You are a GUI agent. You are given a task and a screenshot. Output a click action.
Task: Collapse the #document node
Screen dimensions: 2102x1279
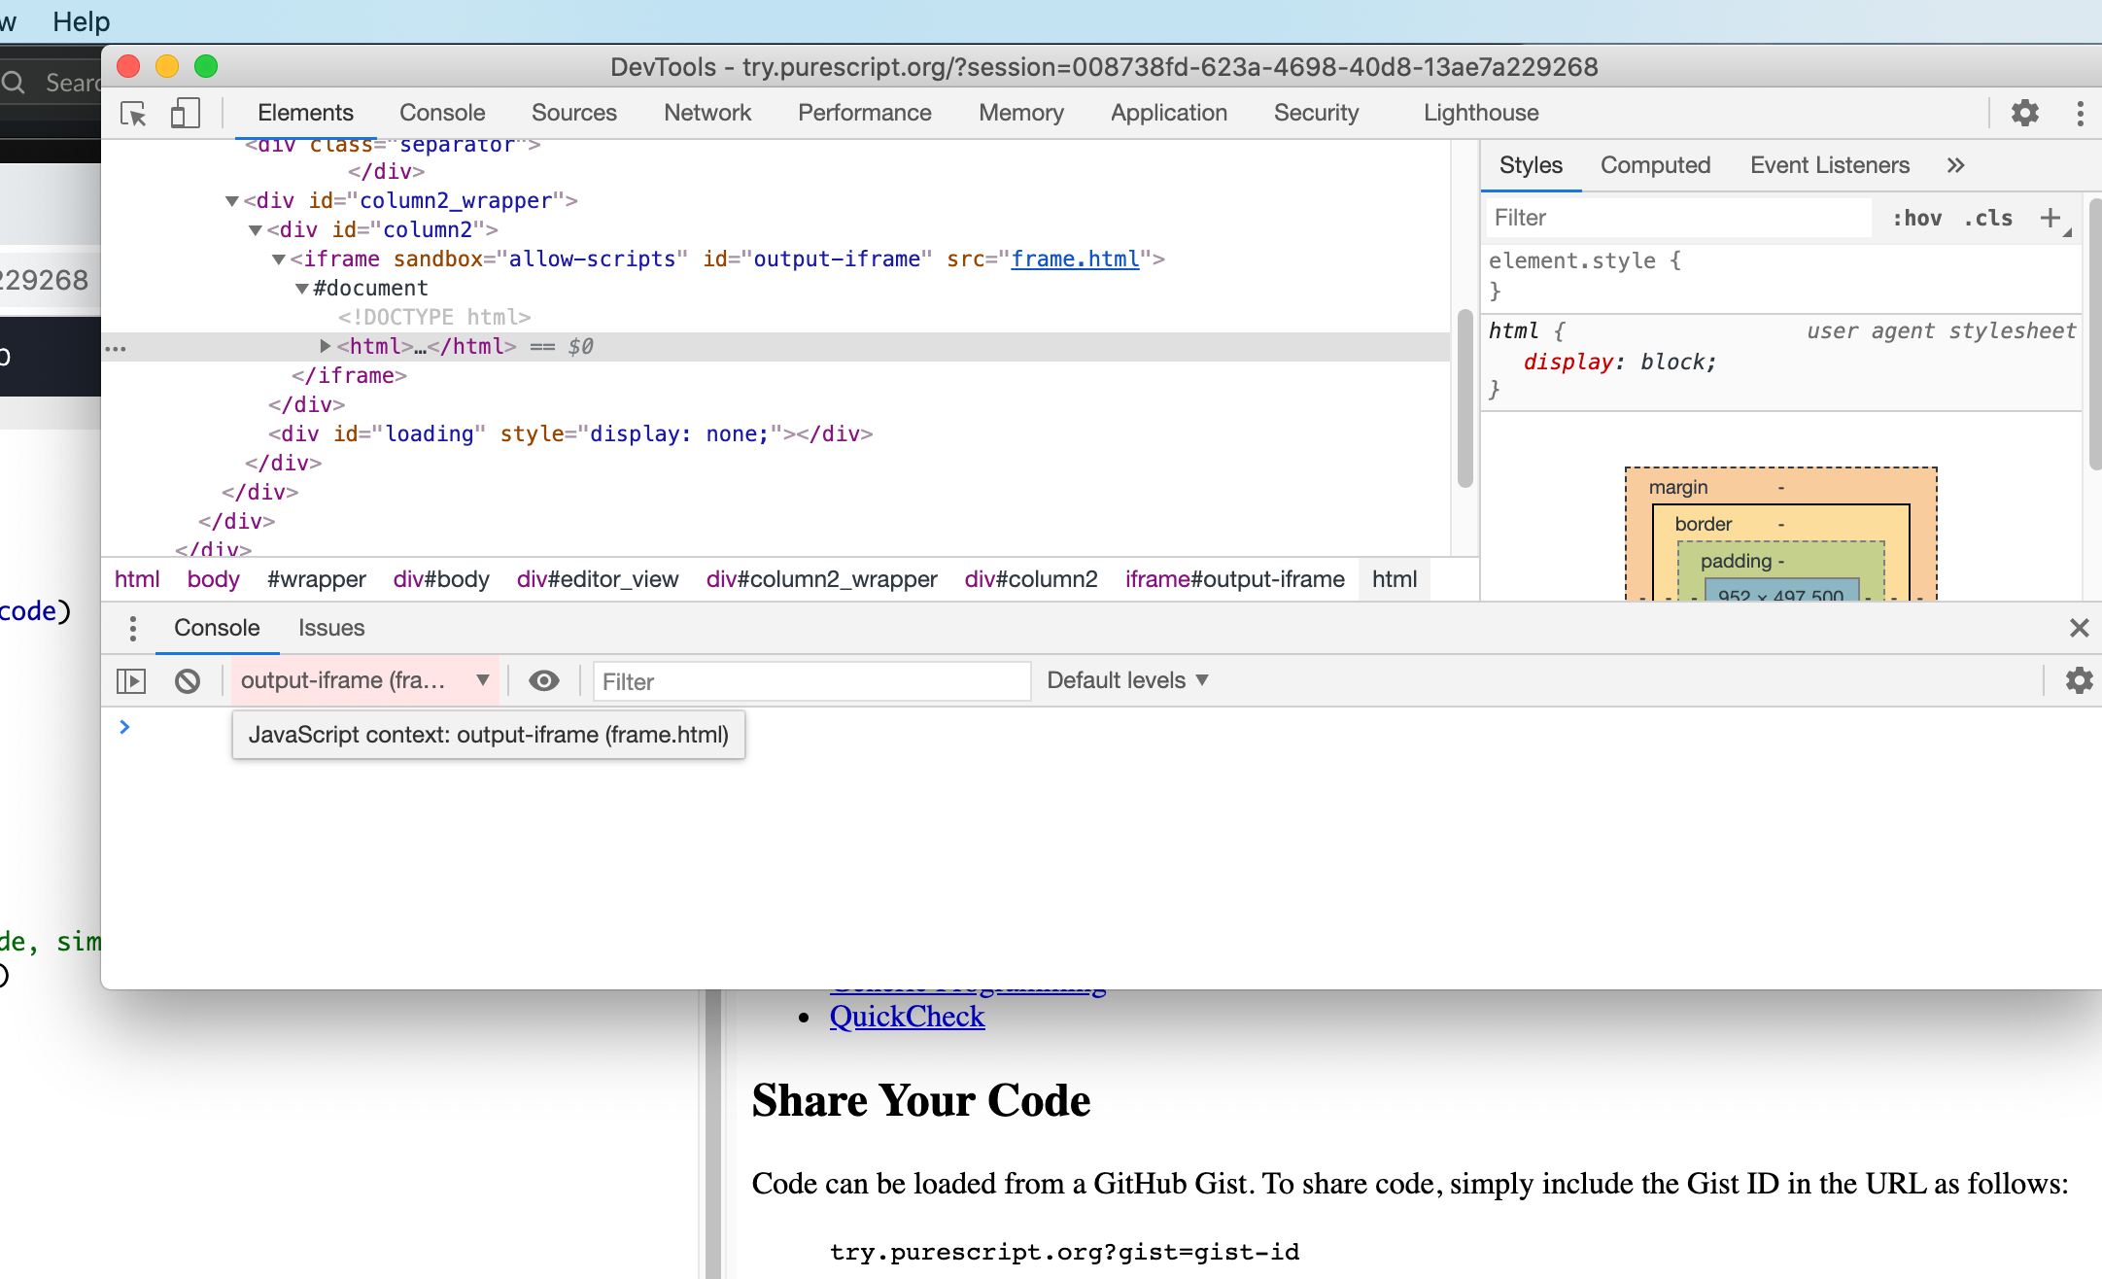pyautogui.click(x=302, y=289)
